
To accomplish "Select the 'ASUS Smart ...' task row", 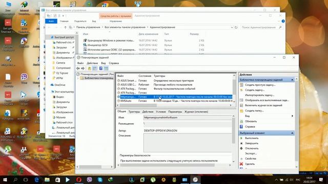I will [x=175, y=81].
